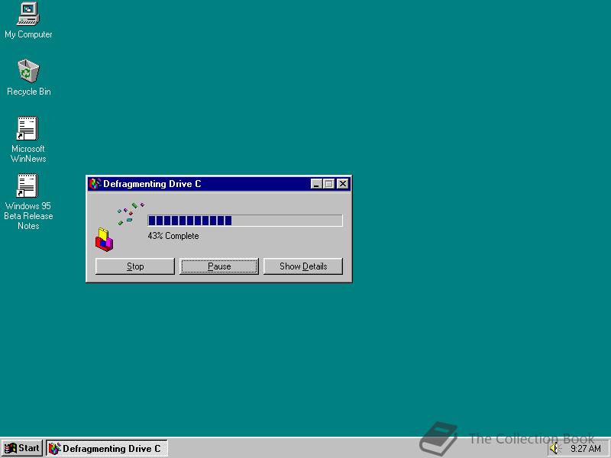Pause defragmenting Drive C
611x458 pixels.
point(219,266)
